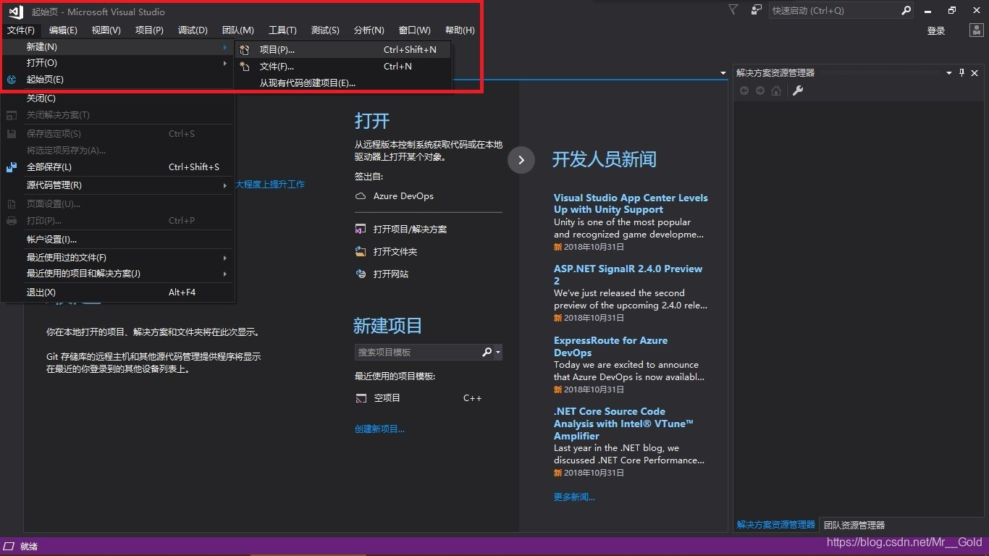Click the empty project template icon
The width and height of the screenshot is (989, 556).
tap(361, 398)
